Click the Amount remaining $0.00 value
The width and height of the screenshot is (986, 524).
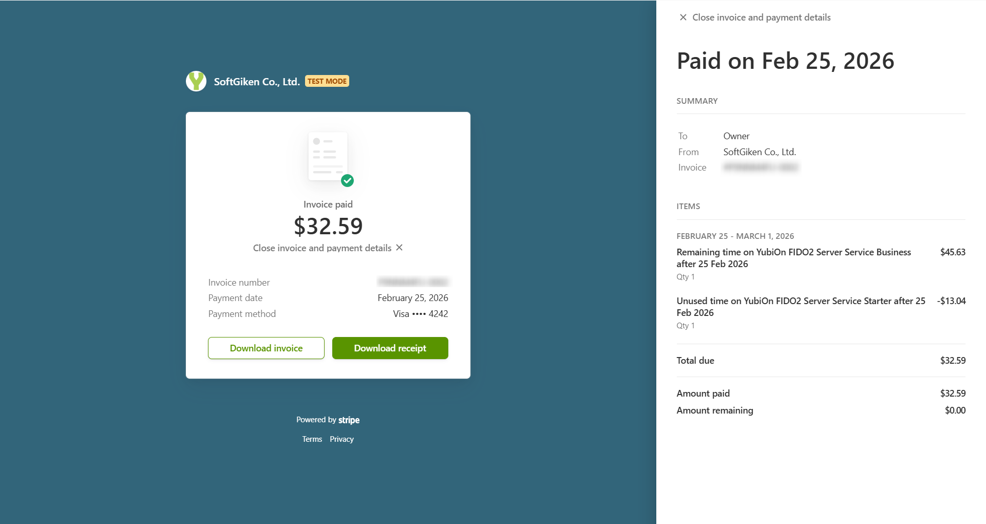coord(955,410)
